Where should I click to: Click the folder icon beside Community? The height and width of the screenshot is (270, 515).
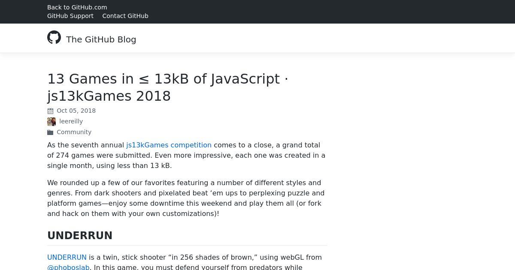(x=50, y=132)
